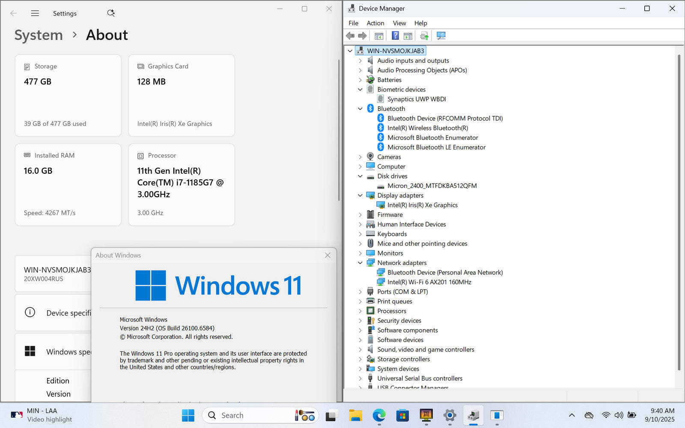Screen dimensions: 685x428
Task: Click Show/Hide Console Tree toolbar icon
Action: (379, 36)
